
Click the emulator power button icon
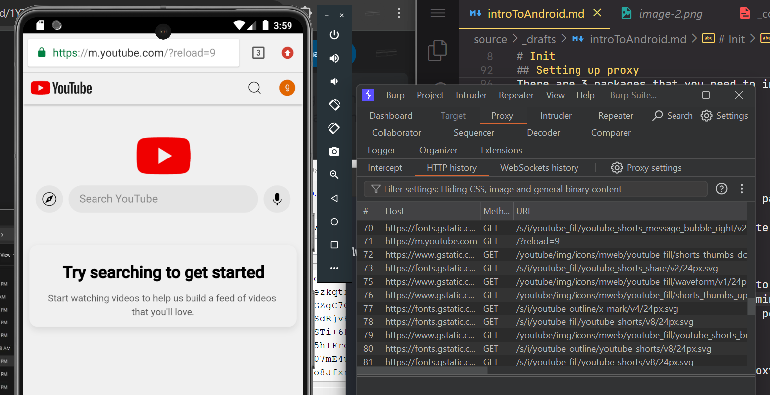tap(334, 35)
